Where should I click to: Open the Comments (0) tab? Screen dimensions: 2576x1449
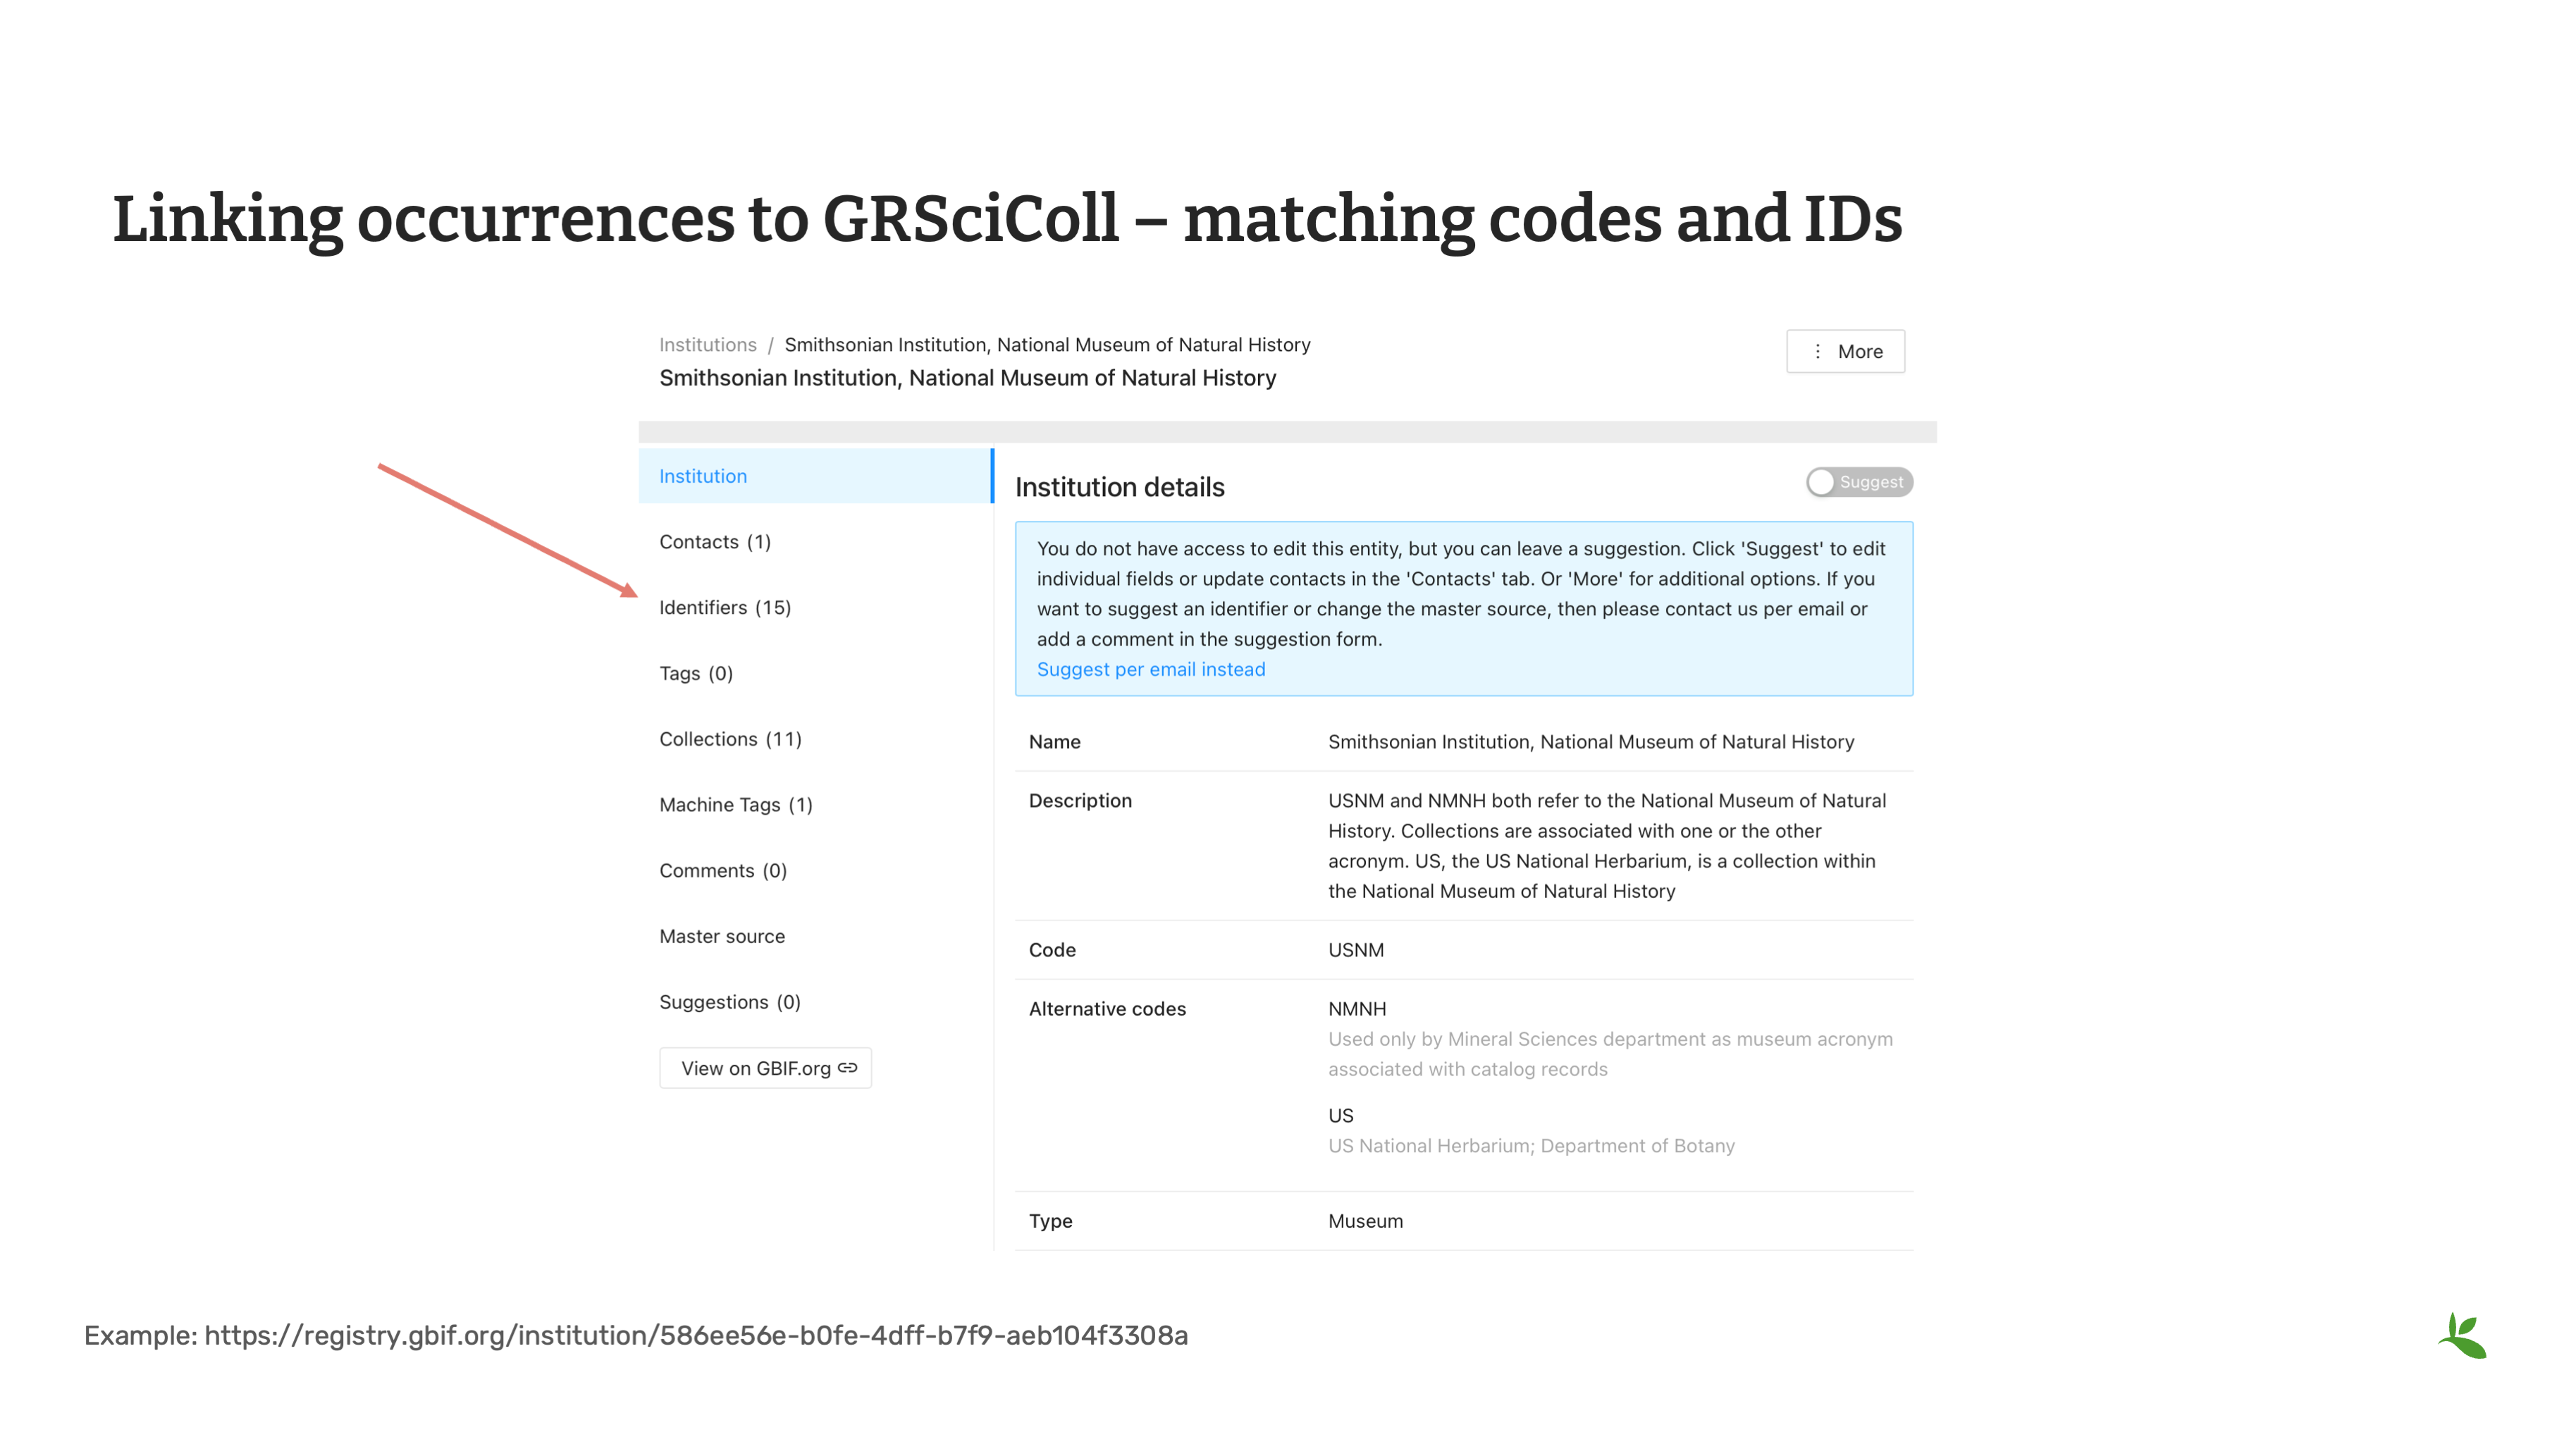pos(722,871)
